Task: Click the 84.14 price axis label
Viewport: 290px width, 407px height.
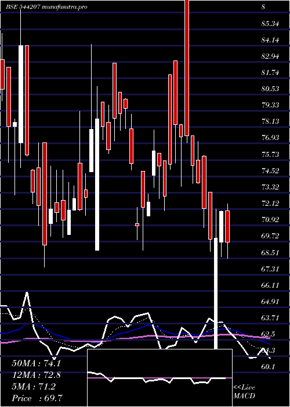Action: point(270,40)
